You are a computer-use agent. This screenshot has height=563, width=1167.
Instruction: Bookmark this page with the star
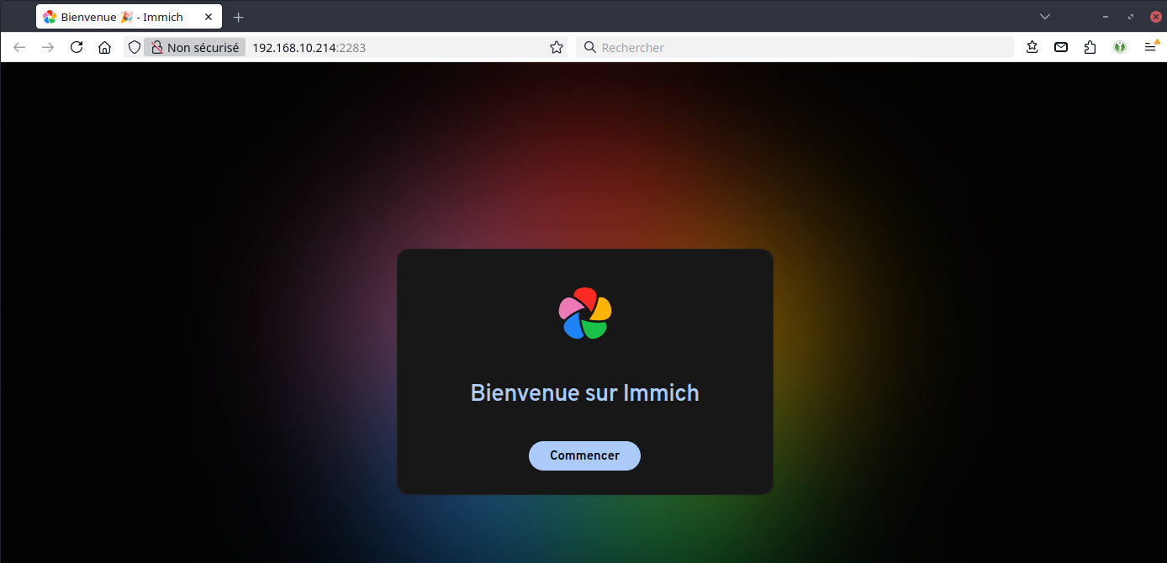[x=556, y=48]
